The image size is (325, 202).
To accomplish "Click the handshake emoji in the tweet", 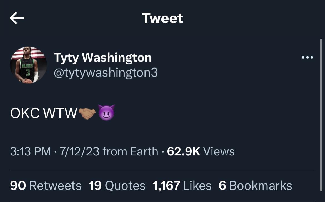I will pos(87,113).
